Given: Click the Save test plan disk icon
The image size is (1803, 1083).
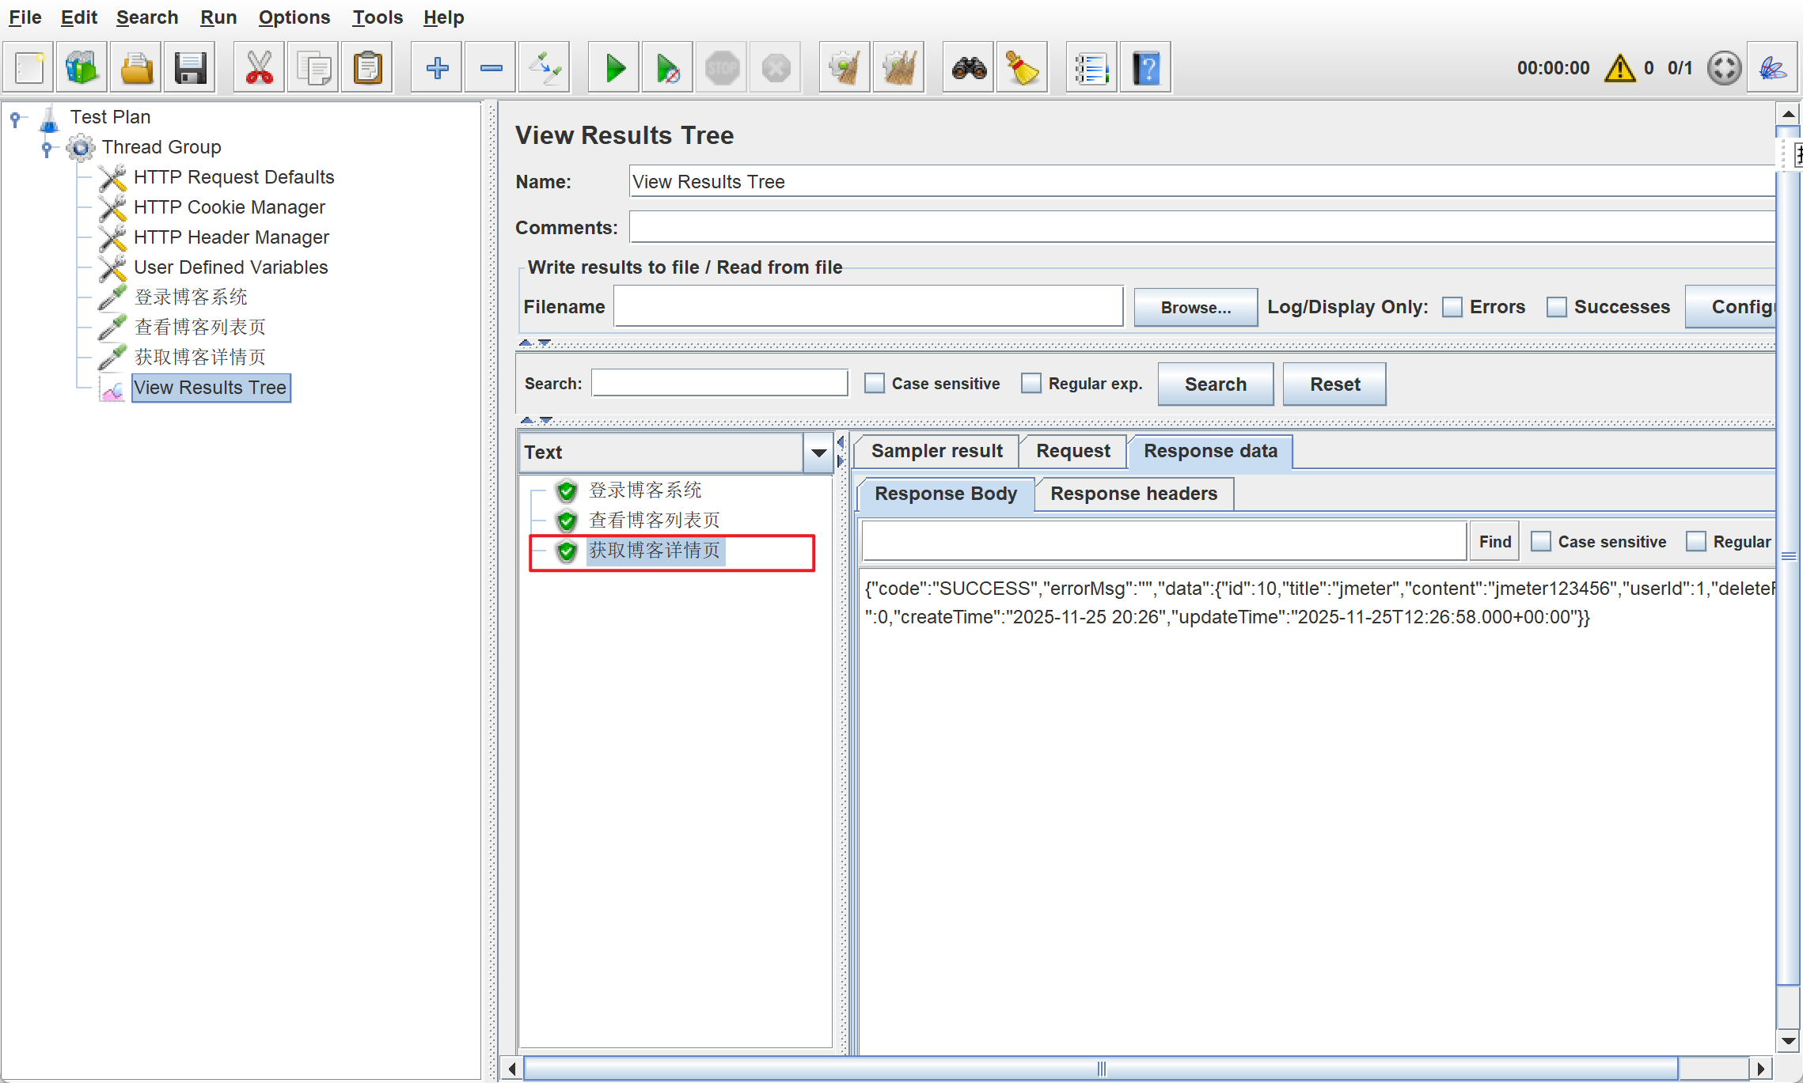Looking at the screenshot, I should click(x=190, y=68).
